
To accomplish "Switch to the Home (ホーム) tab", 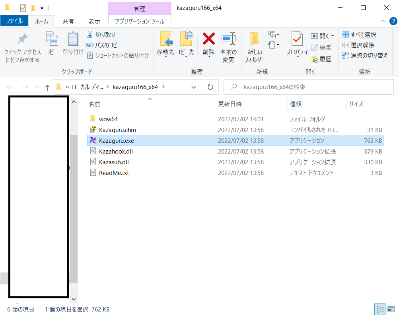I will click(x=42, y=21).
